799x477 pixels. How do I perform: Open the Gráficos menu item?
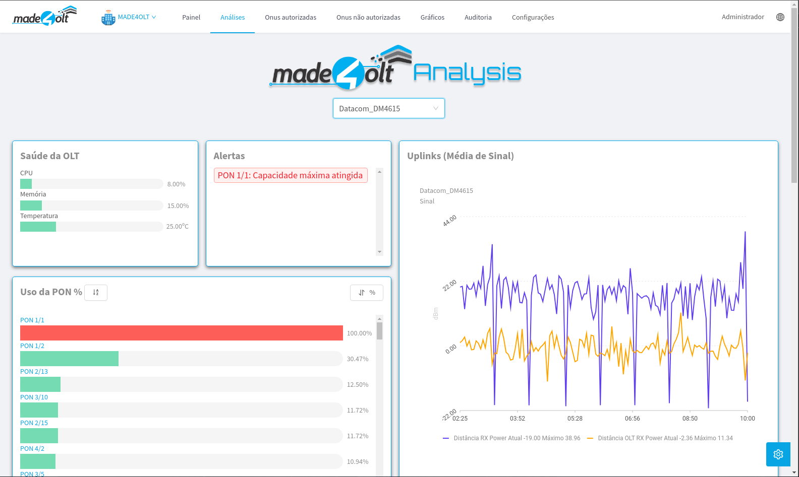pos(432,17)
